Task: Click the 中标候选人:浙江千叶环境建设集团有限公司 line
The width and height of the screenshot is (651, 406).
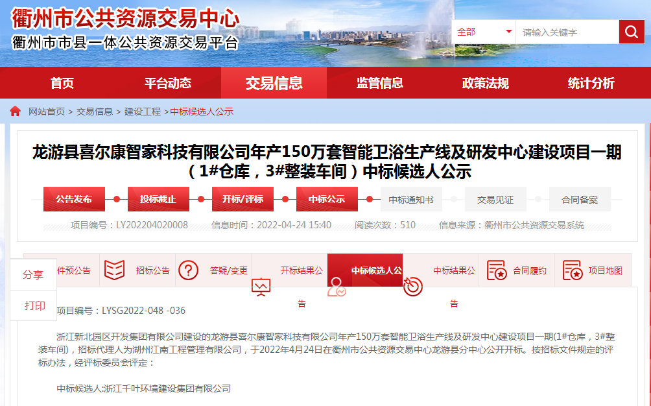Action: 144,388
